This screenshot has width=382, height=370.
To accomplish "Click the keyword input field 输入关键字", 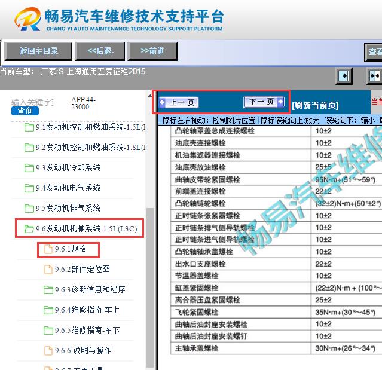I will [x=32, y=102].
